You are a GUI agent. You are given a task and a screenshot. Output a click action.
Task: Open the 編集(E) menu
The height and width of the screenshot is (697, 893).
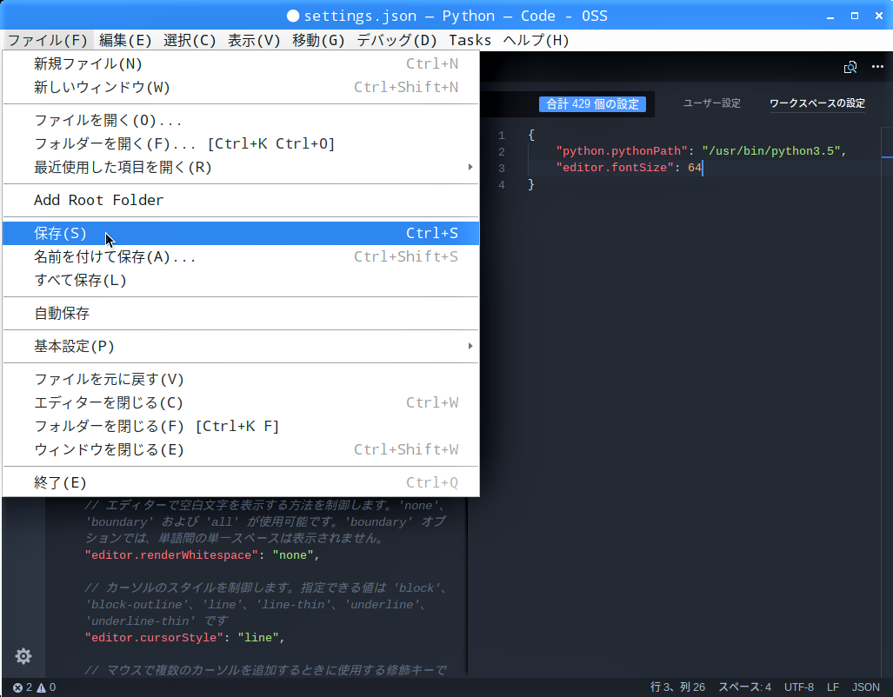pyautogui.click(x=125, y=41)
